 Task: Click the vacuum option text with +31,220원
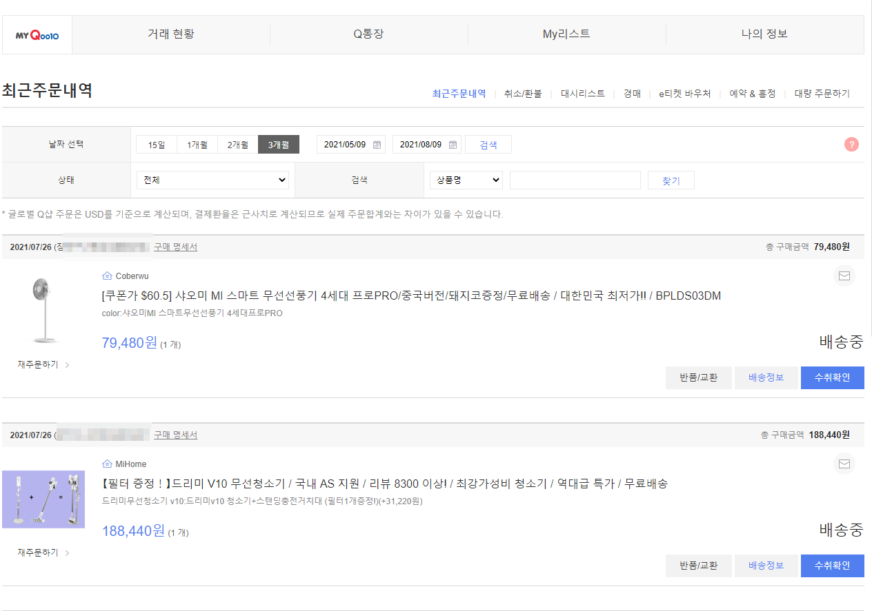[x=262, y=501]
